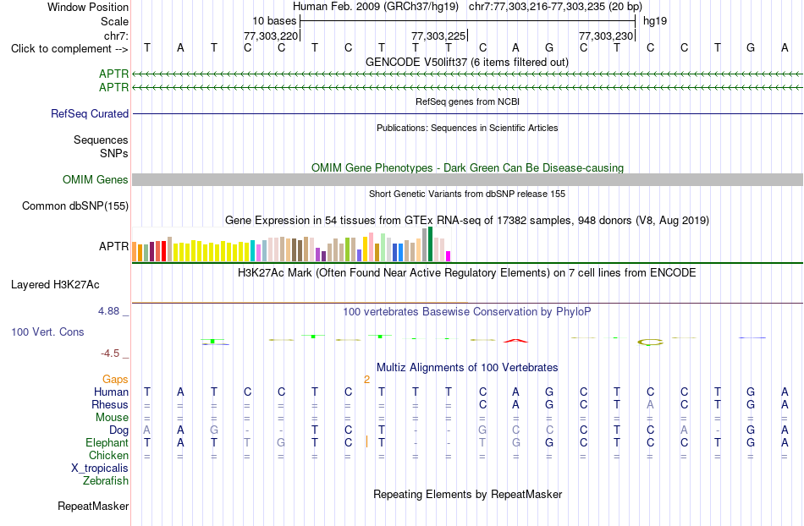Click the GTEx Gene Expression track title

467,220
